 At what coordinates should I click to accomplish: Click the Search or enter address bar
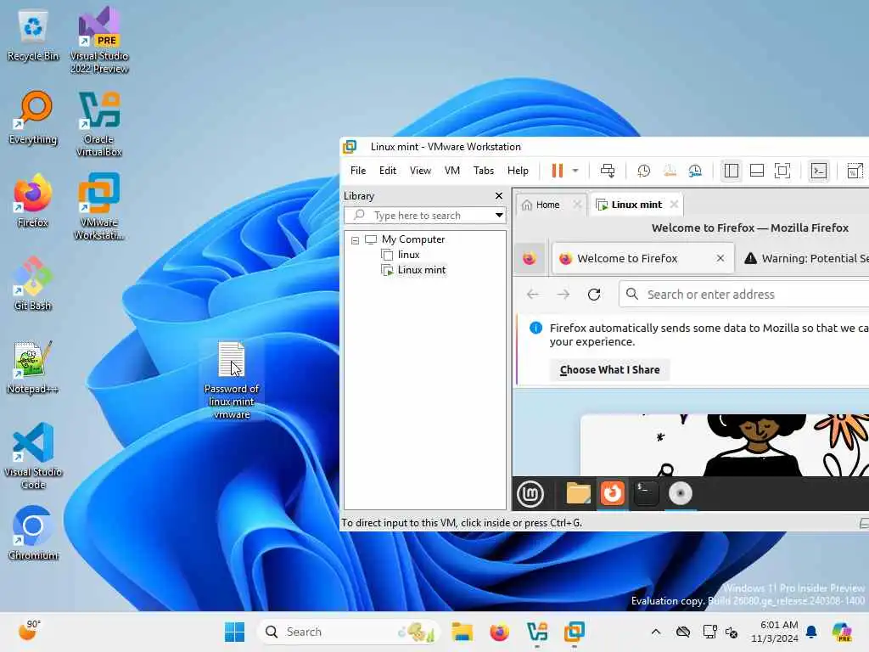point(743,295)
